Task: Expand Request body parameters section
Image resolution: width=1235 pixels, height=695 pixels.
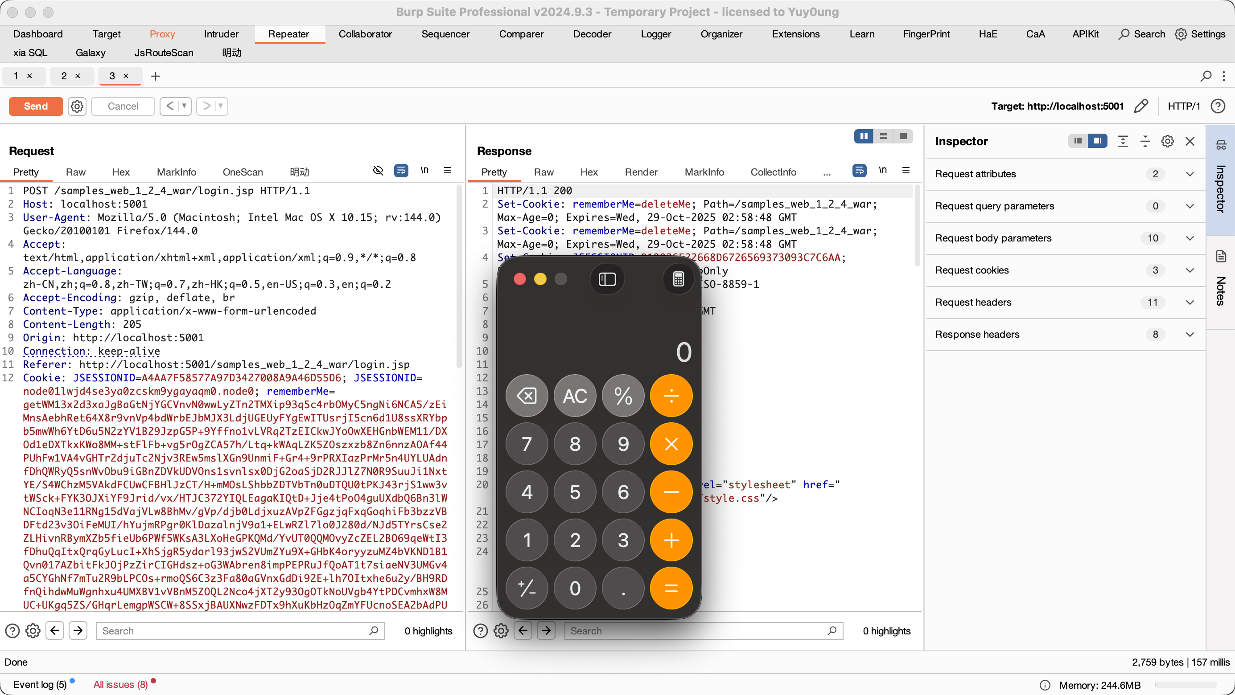Action: (x=1190, y=238)
